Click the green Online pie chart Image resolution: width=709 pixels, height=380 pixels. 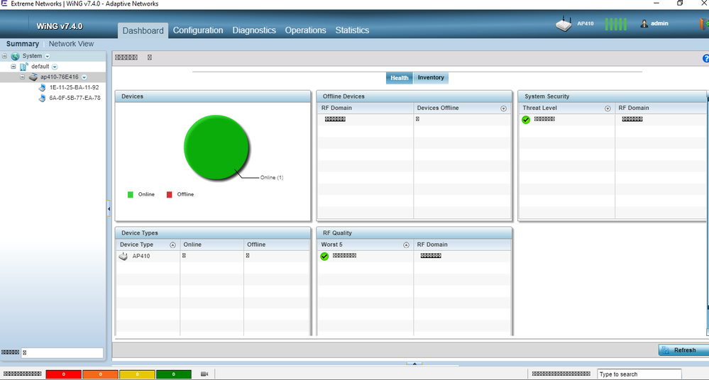point(216,147)
